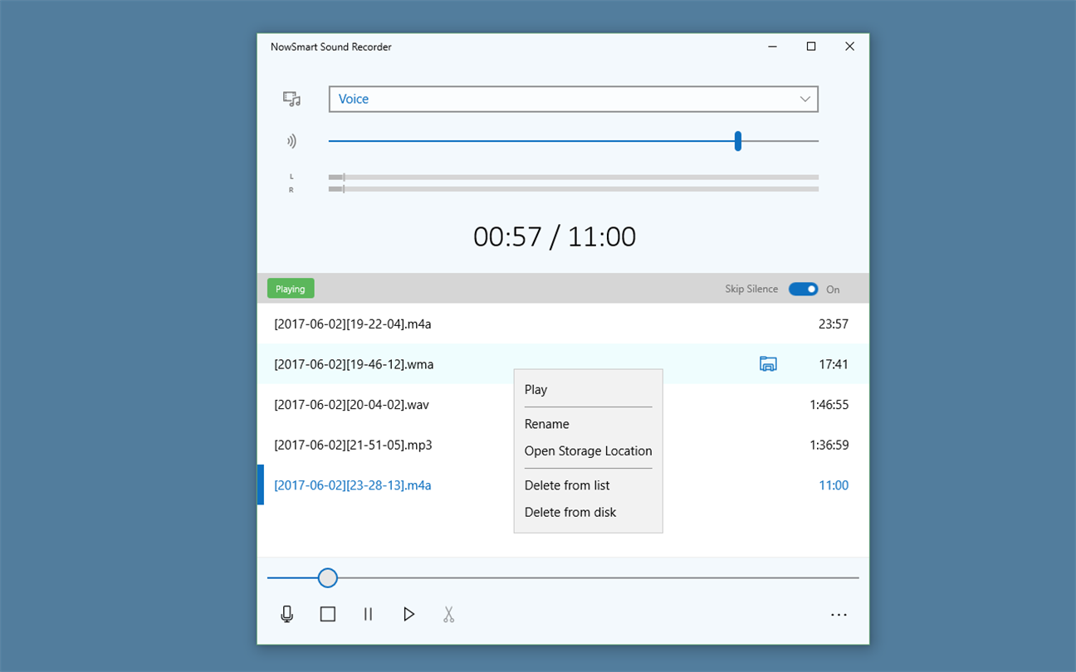The image size is (1076, 672).
Task: Click the dropdown chevron arrow
Action: (805, 99)
